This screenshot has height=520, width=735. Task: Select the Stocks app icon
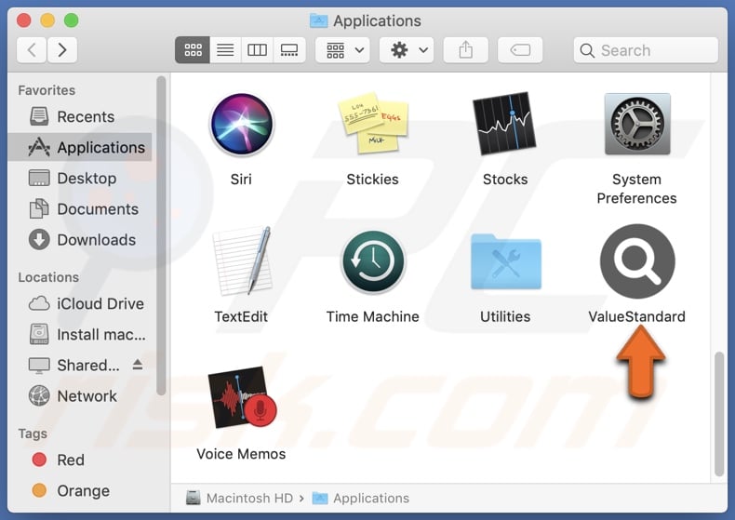(505, 123)
